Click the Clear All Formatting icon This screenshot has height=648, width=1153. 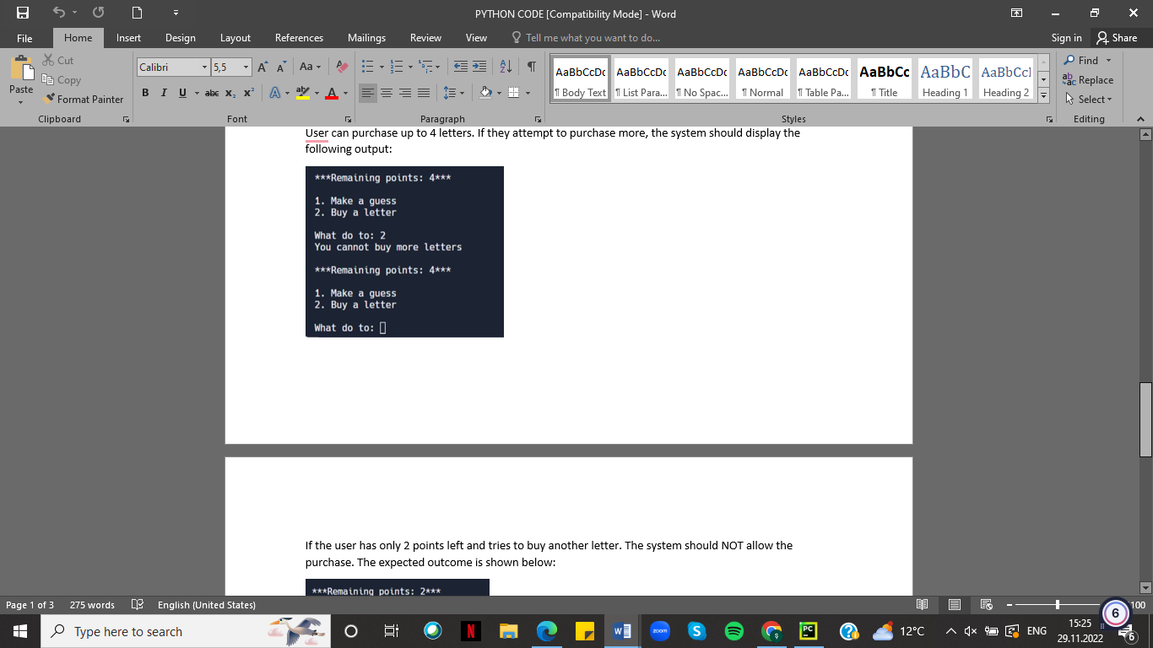pos(341,66)
